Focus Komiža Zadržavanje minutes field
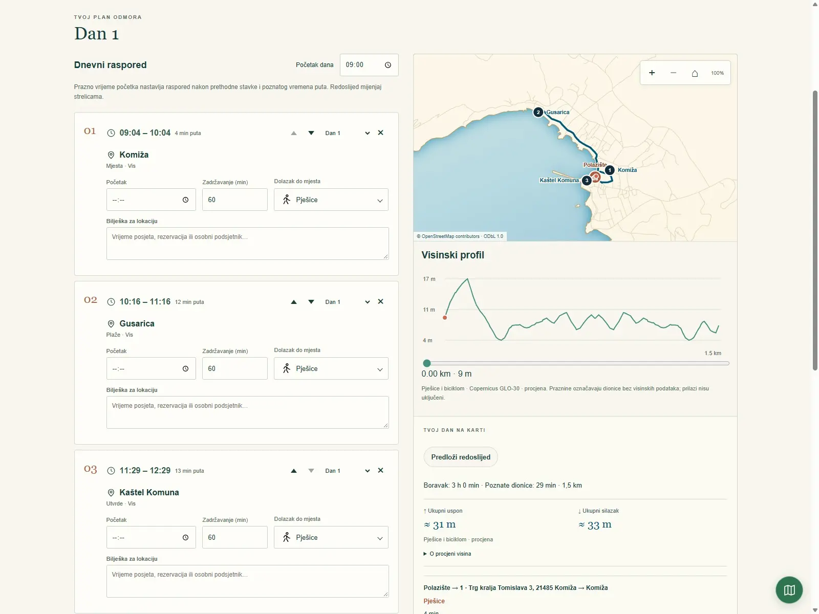Image resolution: width=819 pixels, height=614 pixels. click(x=235, y=200)
